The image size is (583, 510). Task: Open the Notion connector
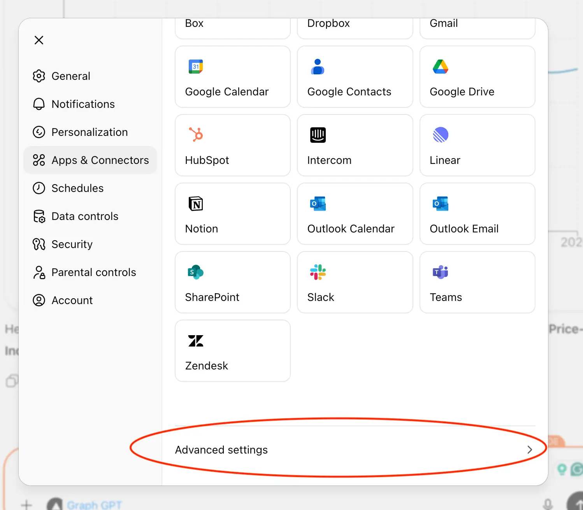point(232,214)
